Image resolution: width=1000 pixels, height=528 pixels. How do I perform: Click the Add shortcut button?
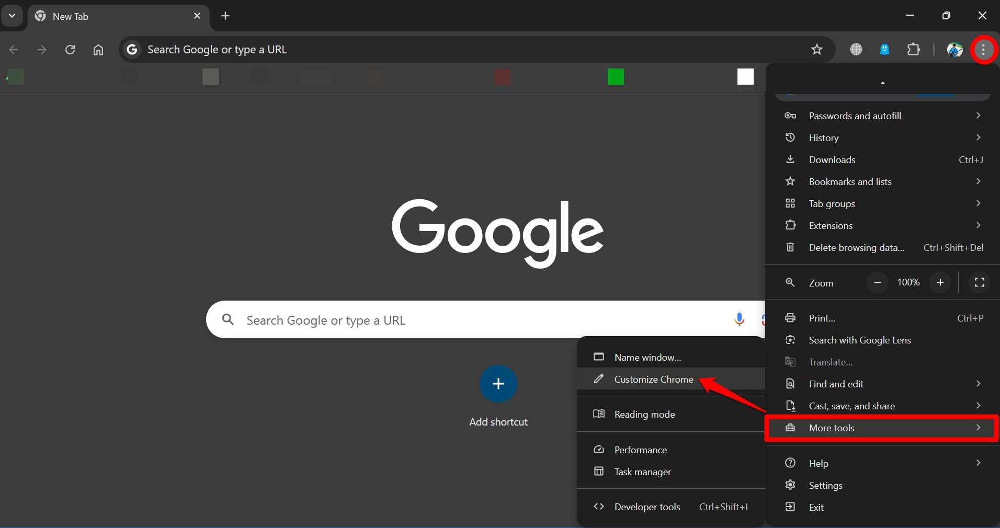497,384
